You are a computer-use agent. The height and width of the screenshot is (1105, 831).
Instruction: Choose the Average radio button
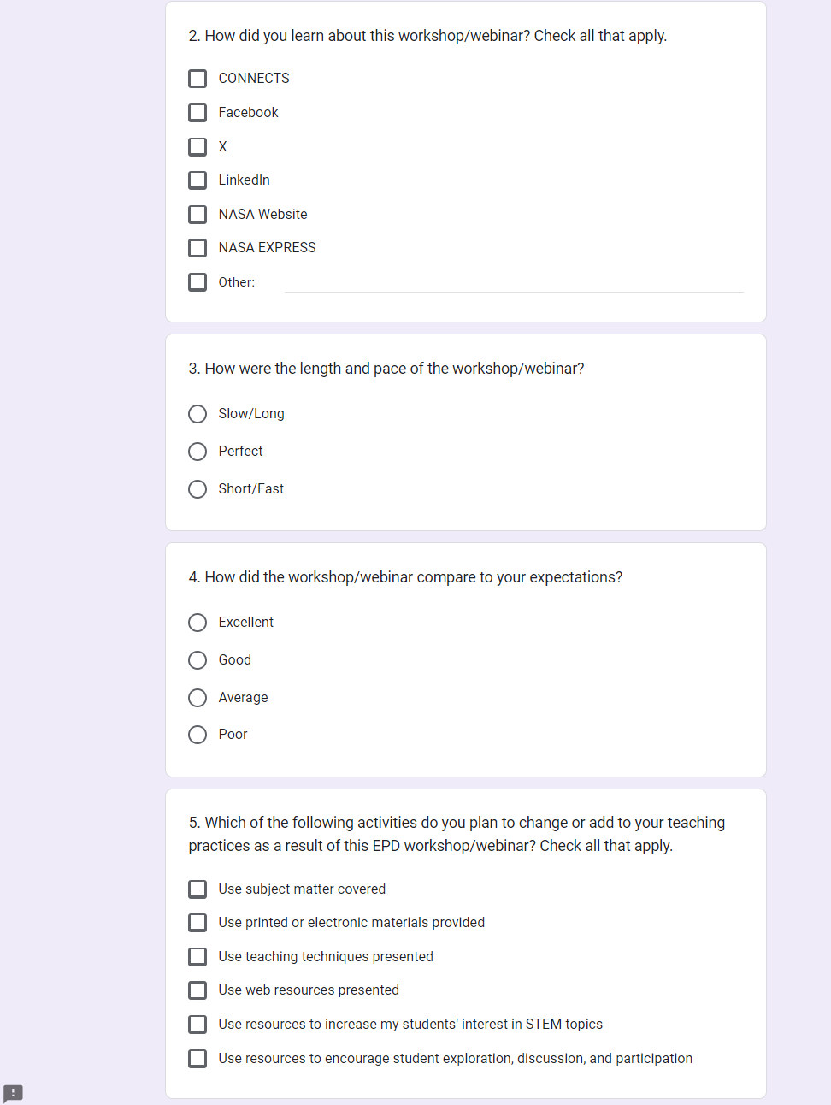point(197,698)
